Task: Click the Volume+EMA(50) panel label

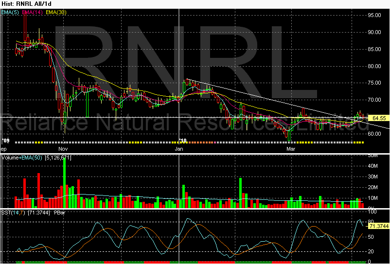Action: tap(21, 158)
